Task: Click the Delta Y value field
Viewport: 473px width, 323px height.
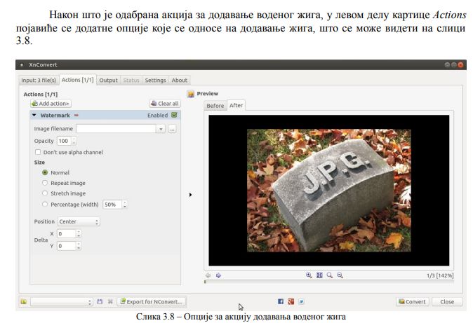Action: coord(67,246)
